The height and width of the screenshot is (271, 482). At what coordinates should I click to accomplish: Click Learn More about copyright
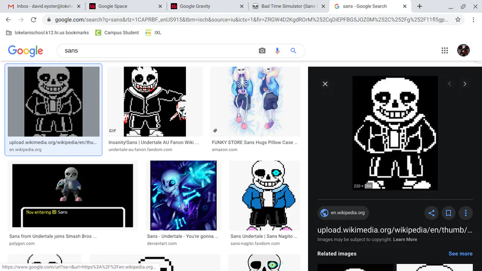[405, 239]
